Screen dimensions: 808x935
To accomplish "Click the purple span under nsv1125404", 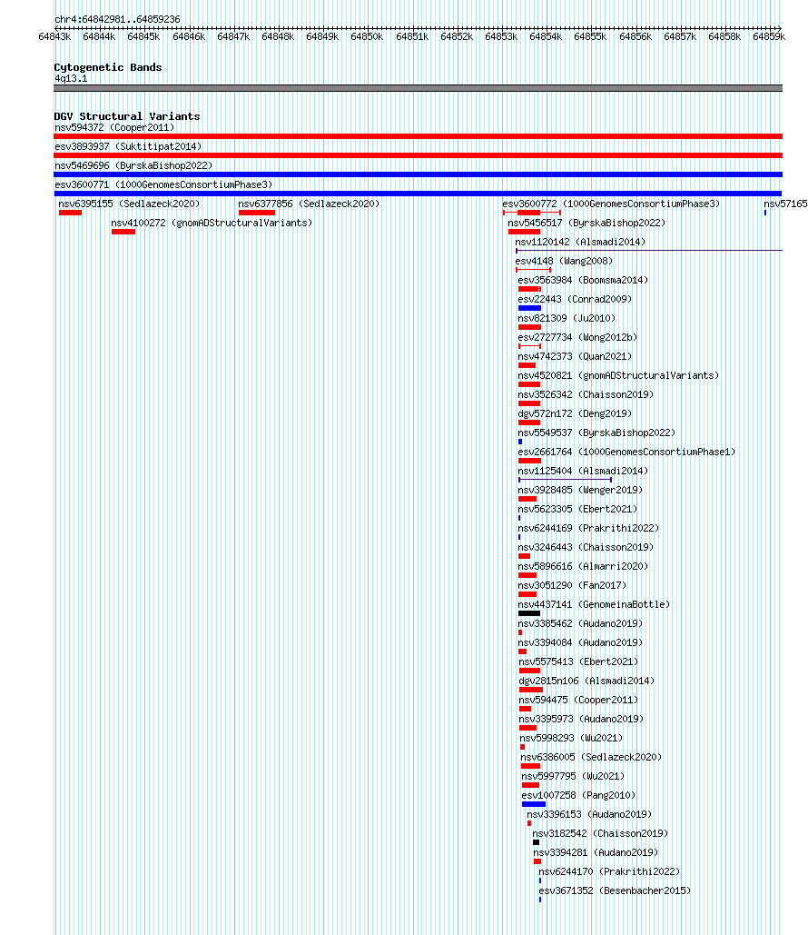I will tap(565, 480).
